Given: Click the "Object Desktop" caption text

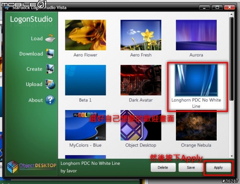Looking at the screenshot, I should [141, 145].
